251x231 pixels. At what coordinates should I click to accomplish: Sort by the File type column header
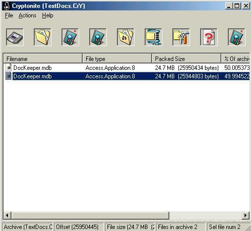[117, 58]
